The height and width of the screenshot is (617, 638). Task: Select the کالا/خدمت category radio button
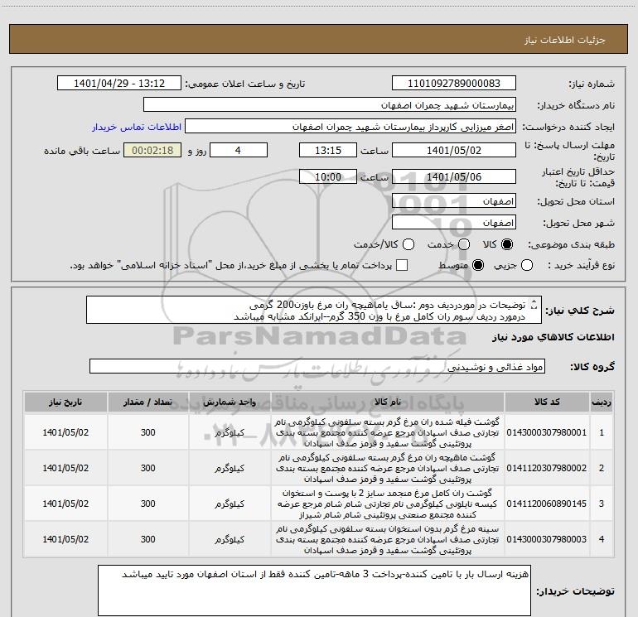tap(408, 244)
